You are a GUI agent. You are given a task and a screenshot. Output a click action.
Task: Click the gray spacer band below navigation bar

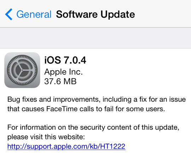[95, 38]
